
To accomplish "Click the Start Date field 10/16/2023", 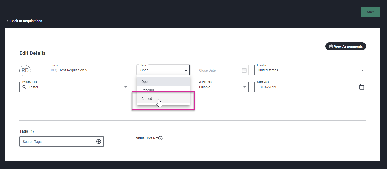I will 310,87.
